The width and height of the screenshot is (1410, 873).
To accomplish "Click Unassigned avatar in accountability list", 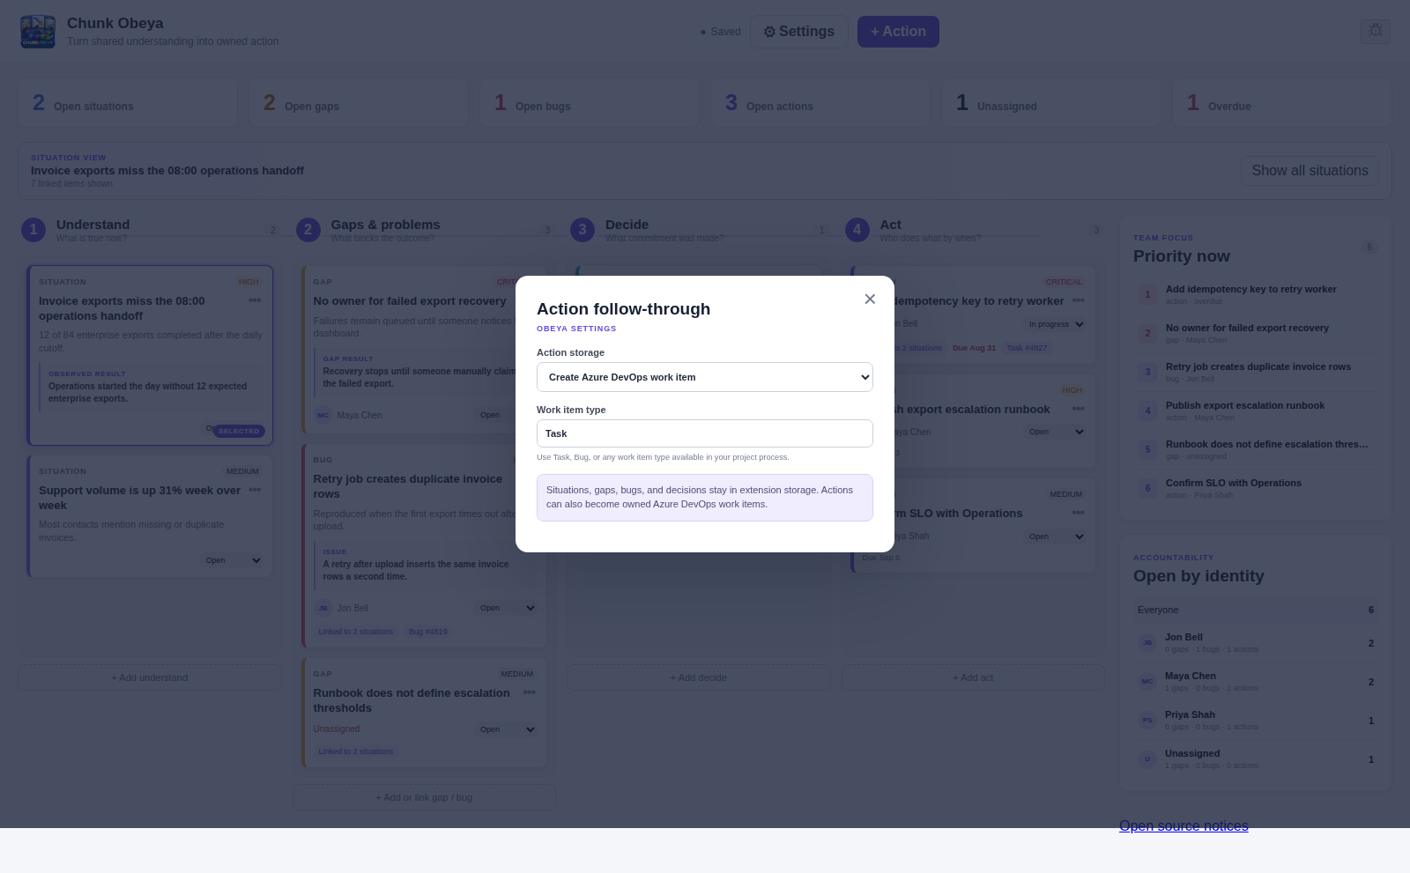I will (x=1147, y=758).
